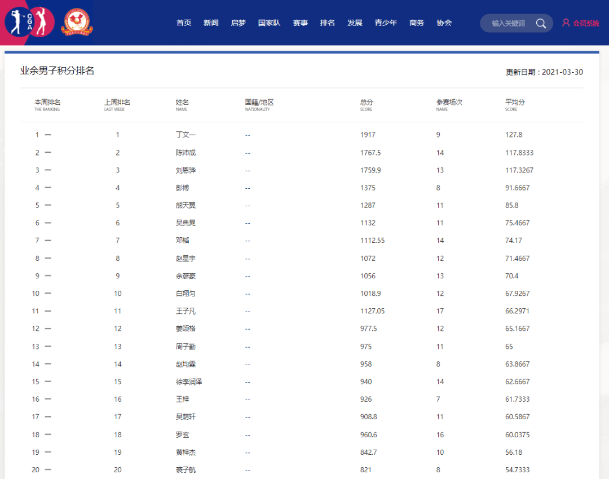Open the 协会 menu item
The width and height of the screenshot is (609, 479).
click(x=444, y=23)
